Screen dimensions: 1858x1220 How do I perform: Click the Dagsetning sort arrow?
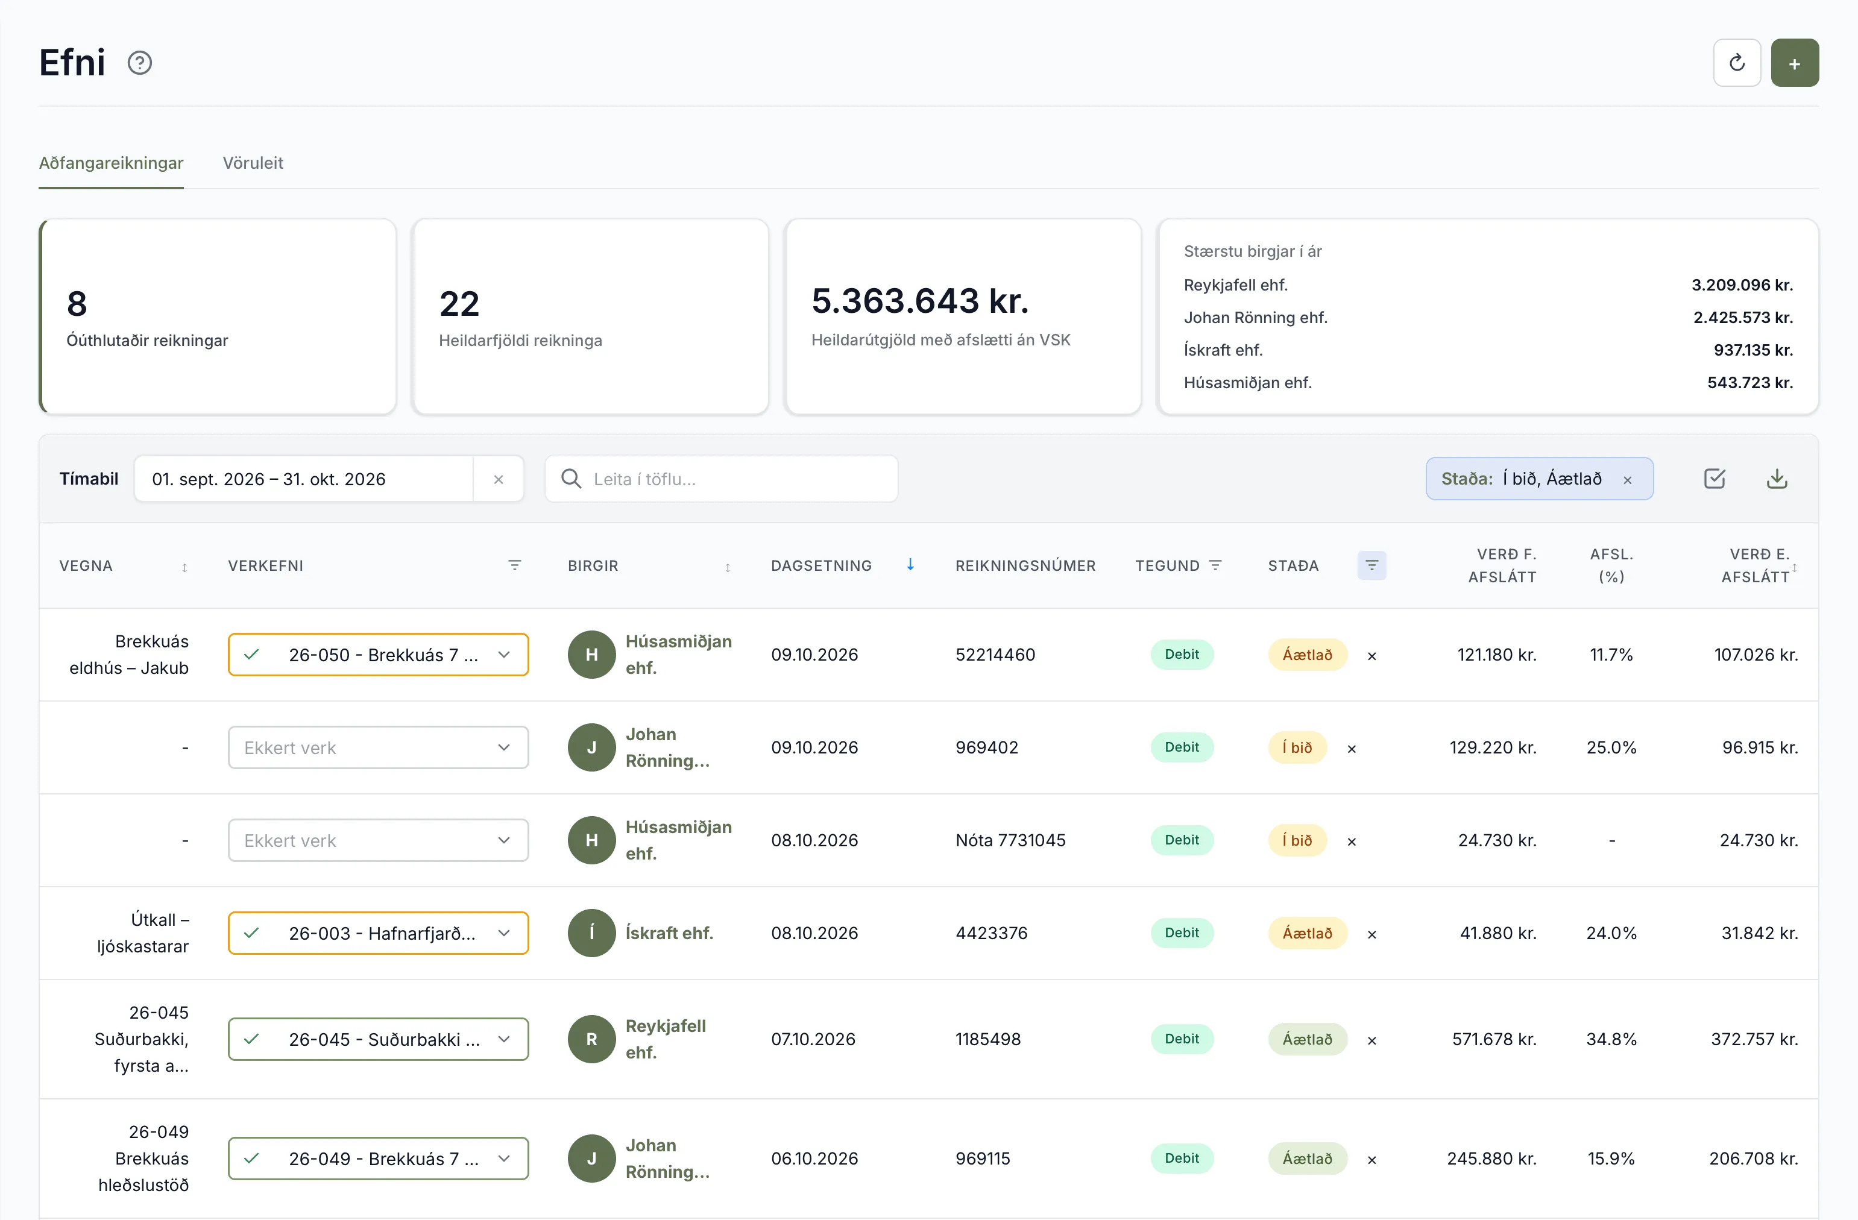tap(910, 564)
